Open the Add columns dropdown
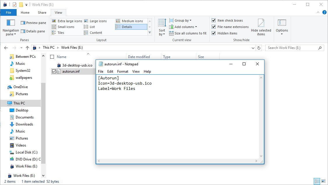328x185 pixels. pyautogui.click(x=183, y=27)
